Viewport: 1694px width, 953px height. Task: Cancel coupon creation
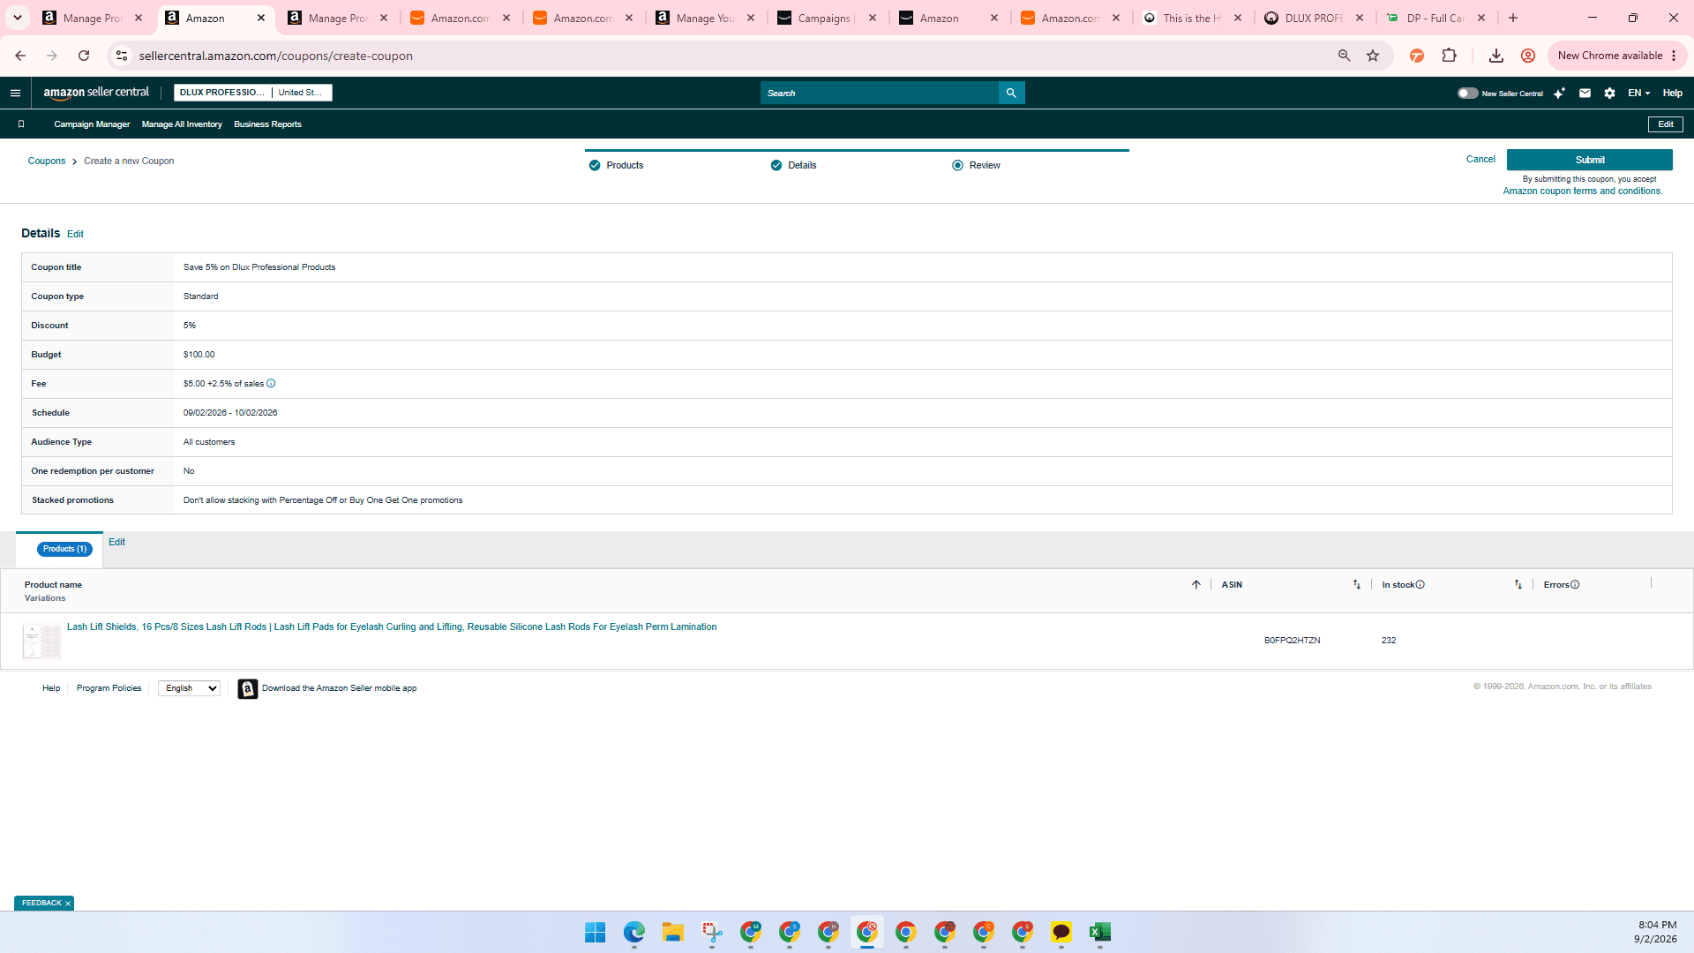(x=1480, y=160)
